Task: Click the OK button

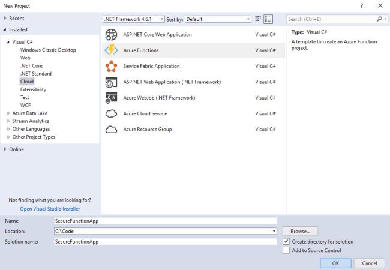Action: click(x=335, y=263)
